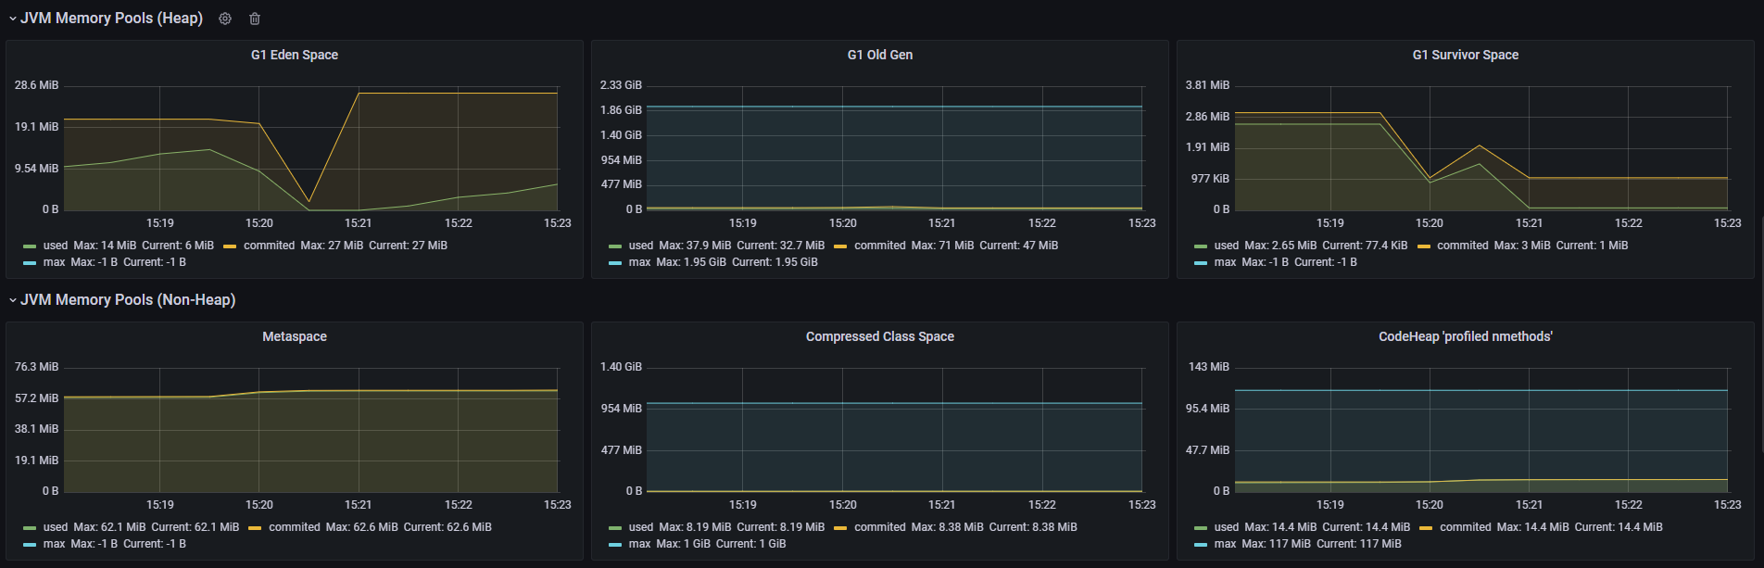Click '76.3 MiB' y-axis label in Metaspace

pos(36,367)
